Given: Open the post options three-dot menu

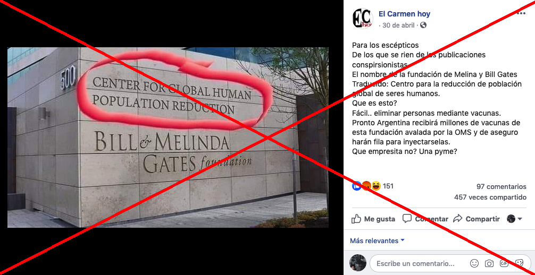Looking at the screenshot, I should click(x=521, y=13).
